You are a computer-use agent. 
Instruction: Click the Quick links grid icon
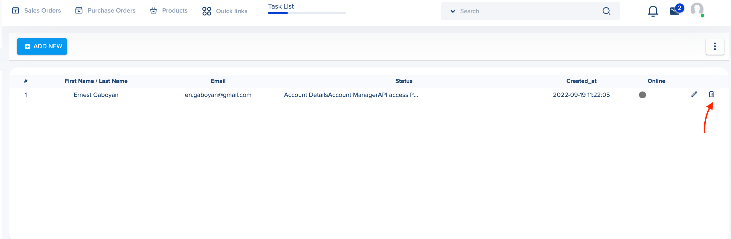(207, 11)
